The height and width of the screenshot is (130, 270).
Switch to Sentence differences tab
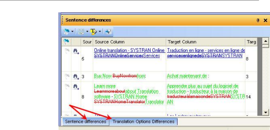pos(86,122)
